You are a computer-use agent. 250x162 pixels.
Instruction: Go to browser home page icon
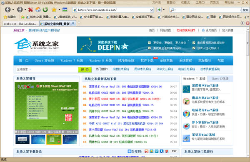coord(38,10)
